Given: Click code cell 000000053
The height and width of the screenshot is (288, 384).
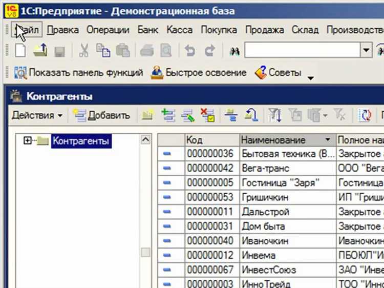Looking at the screenshot, I should (x=212, y=197).
